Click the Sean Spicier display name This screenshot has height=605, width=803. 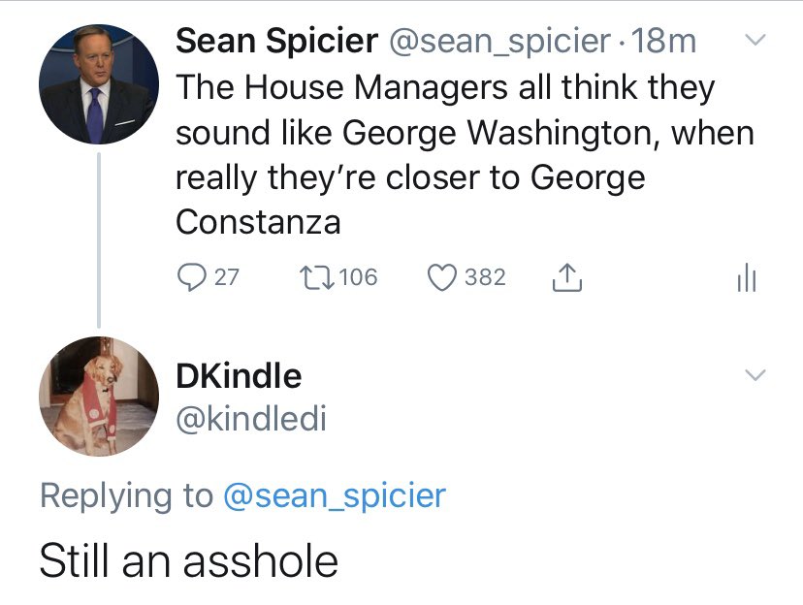coord(276,41)
